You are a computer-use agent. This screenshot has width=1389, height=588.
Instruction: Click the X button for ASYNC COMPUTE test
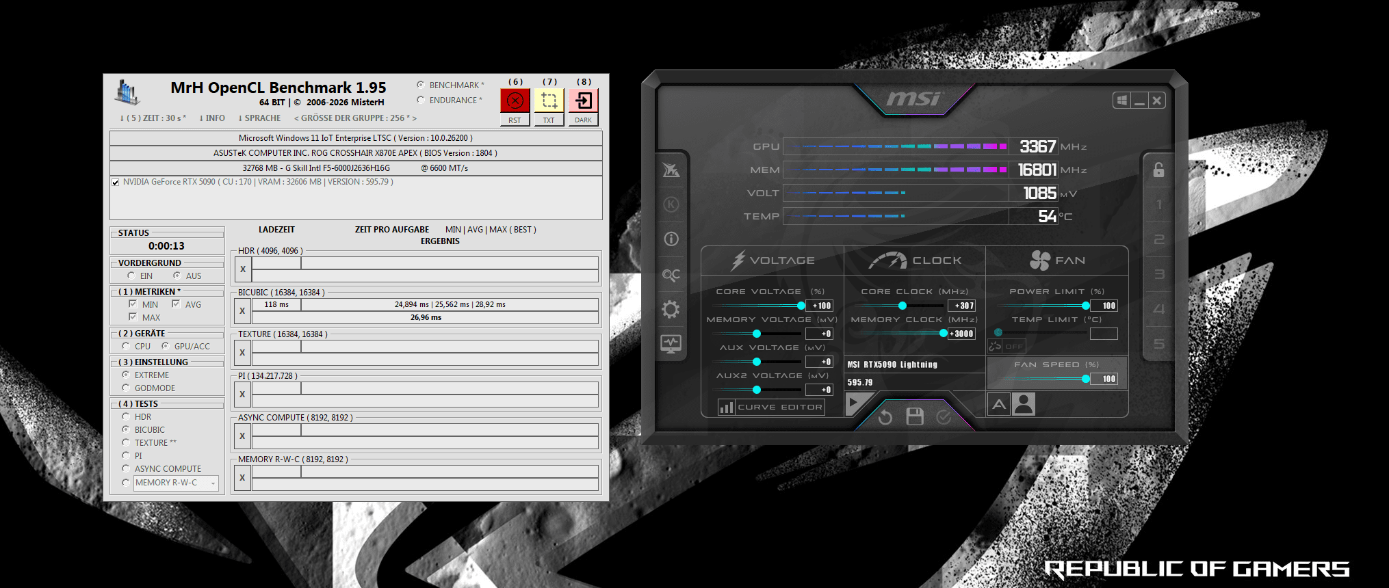[x=243, y=436]
